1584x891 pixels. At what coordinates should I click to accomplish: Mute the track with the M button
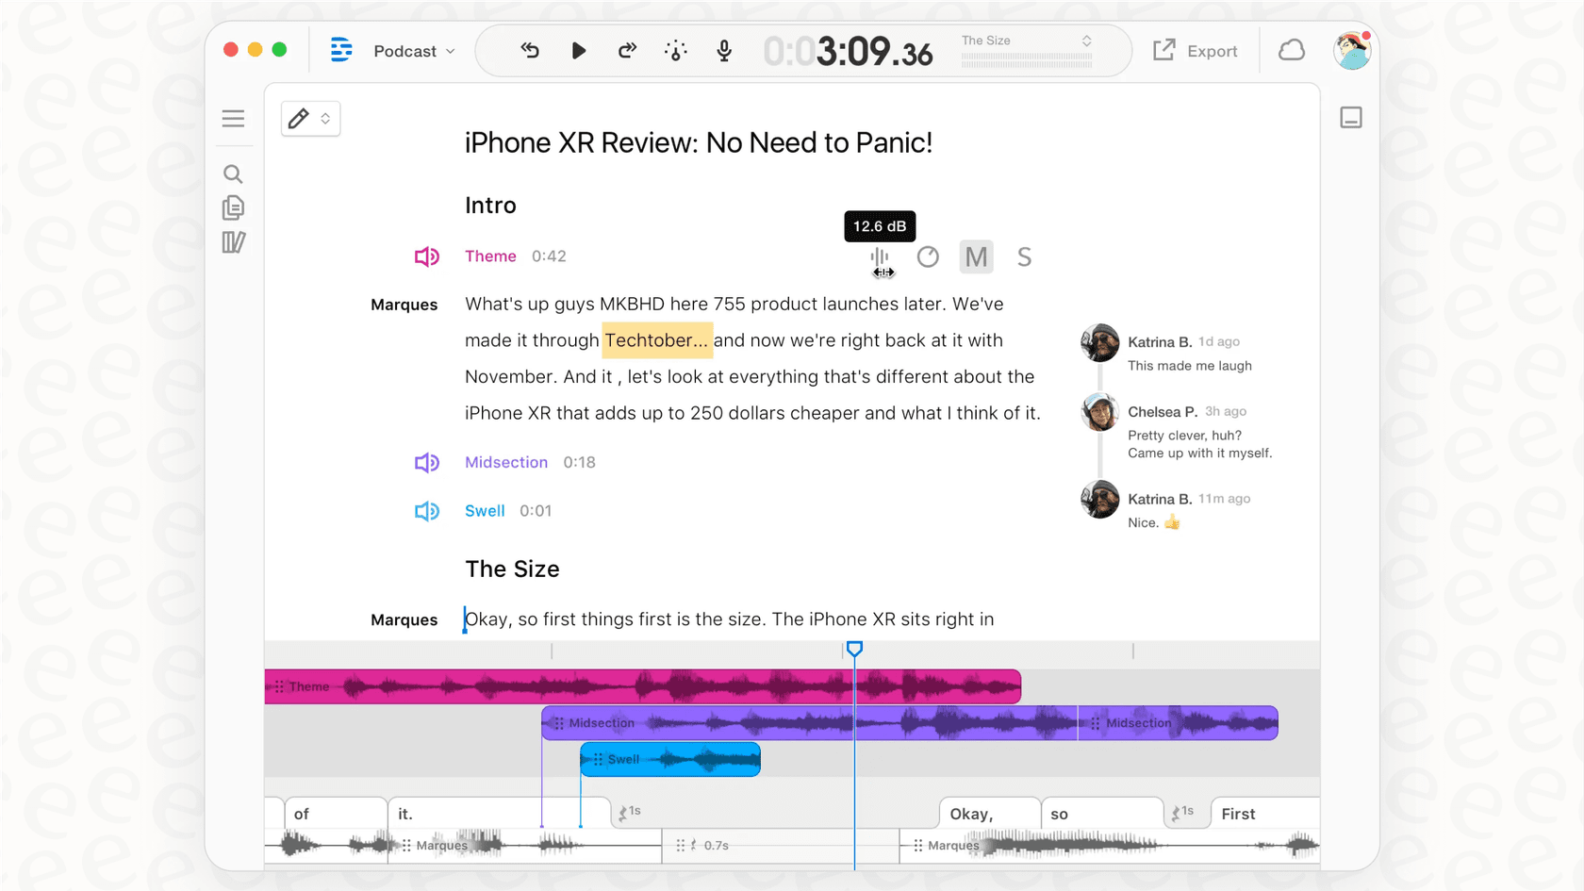click(x=975, y=256)
